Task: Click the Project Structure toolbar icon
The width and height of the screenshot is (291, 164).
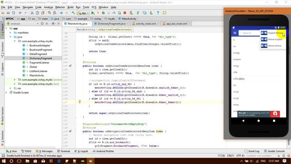Action: coord(145,13)
